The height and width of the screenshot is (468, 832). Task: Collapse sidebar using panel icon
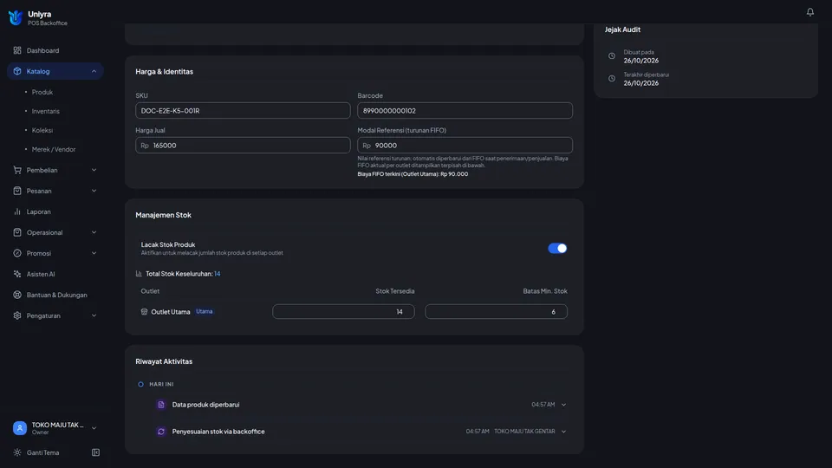(95, 452)
